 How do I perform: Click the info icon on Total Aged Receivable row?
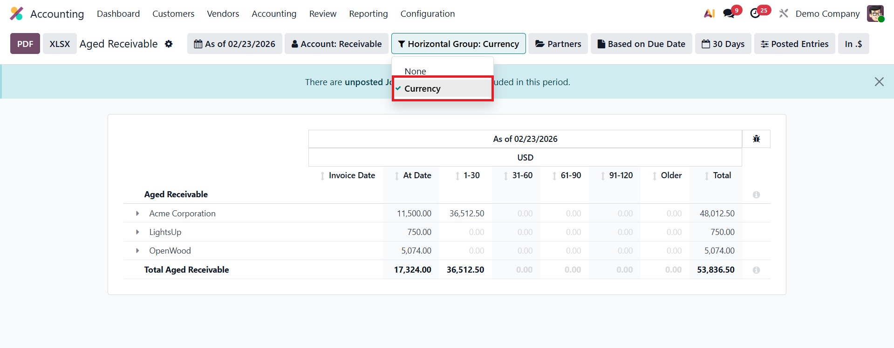(x=756, y=270)
